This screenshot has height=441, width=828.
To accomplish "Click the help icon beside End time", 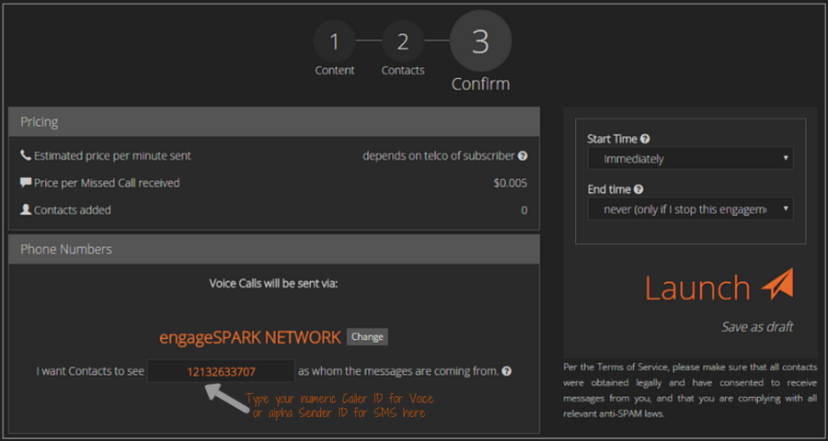I will point(640,189).
